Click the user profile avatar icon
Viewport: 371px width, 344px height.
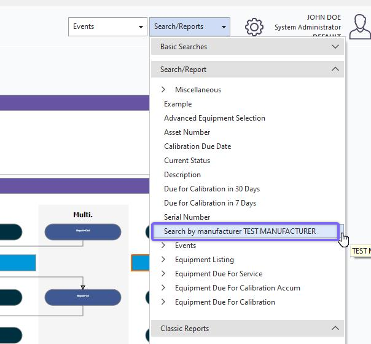pos(359,26)
